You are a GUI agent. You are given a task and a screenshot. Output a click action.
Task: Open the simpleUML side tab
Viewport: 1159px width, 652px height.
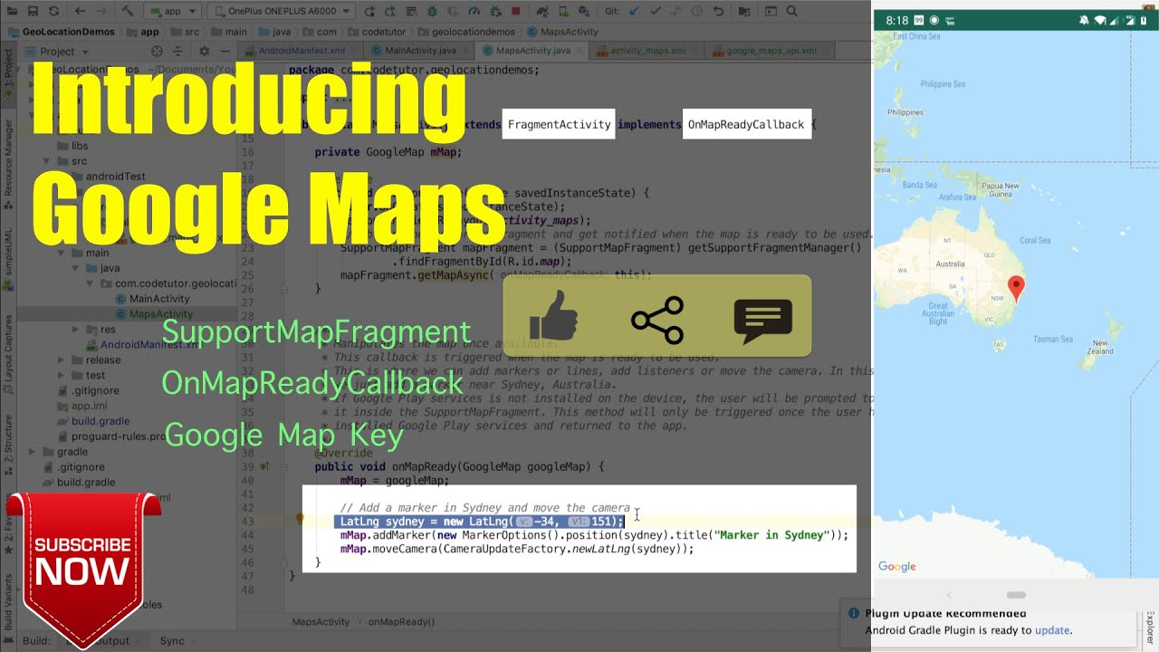click(x=8, y=259)
